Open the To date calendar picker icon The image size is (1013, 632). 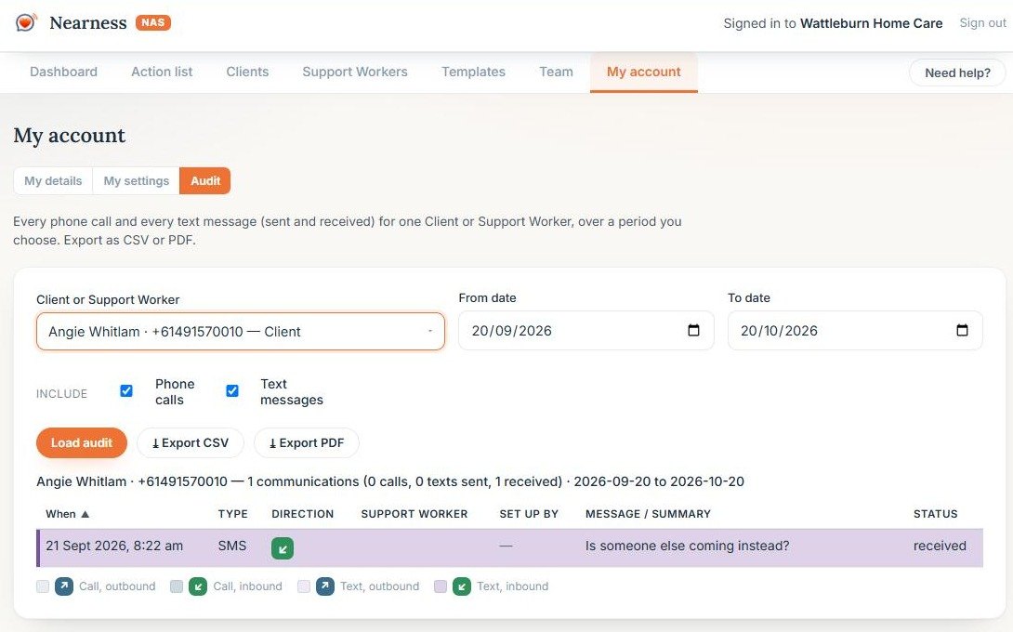pyautogui.click(x=962, y=330)
